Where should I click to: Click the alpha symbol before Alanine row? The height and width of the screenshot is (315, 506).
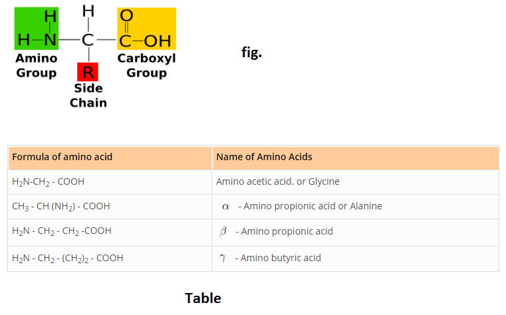pyautogui.click(x=226, y=206)
